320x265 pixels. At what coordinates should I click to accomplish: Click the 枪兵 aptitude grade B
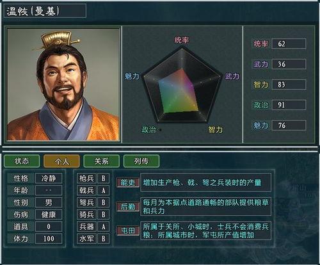pyautogui.click(x=103, y=178)
